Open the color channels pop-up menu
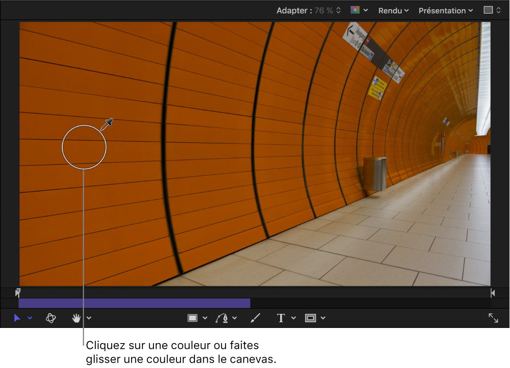This screenshot has width=510, height=368. pos(359,10)
